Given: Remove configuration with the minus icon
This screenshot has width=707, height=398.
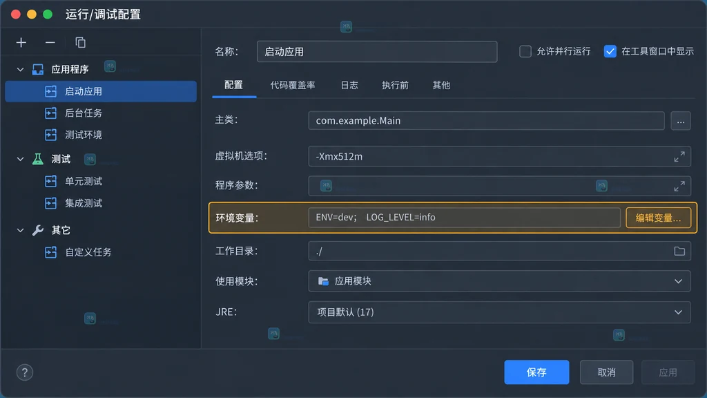Looking at the screenshot, I should coord(50,42).
